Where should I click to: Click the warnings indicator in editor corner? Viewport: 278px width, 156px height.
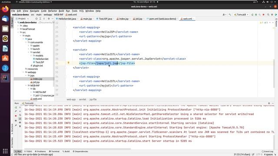coord(264,23)
